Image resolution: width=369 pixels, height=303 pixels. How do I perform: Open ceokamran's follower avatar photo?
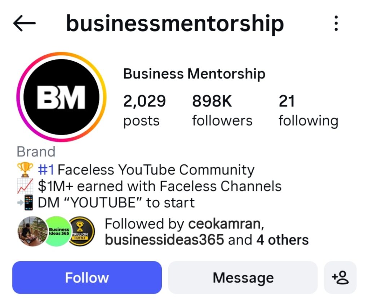coord(32,231)
